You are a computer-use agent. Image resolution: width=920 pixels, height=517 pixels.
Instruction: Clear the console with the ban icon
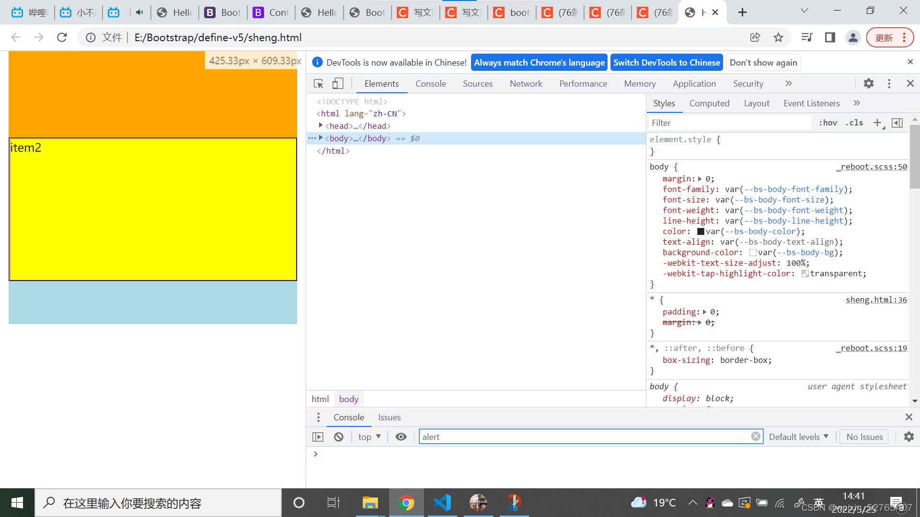[x=339, y=437]
